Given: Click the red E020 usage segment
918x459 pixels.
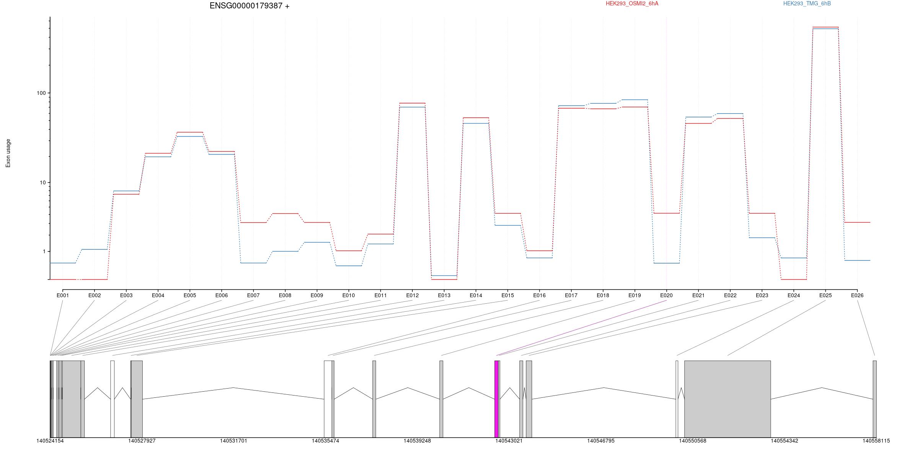Looking at the screenshot, I should 667,213.
